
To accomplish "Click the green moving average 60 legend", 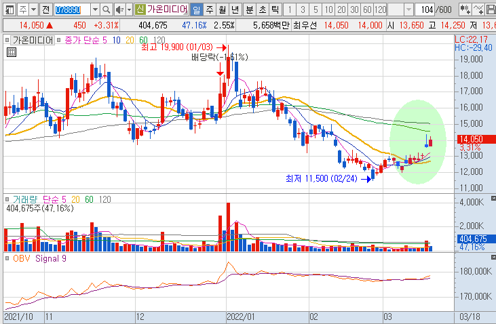I will pyautogui.click(x=143, y=40).
